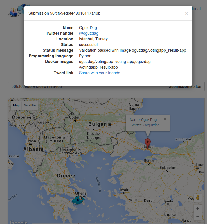The image size is (207, 224).
Task: Focus the submission ID input field
Action: (x=87, y=86)
